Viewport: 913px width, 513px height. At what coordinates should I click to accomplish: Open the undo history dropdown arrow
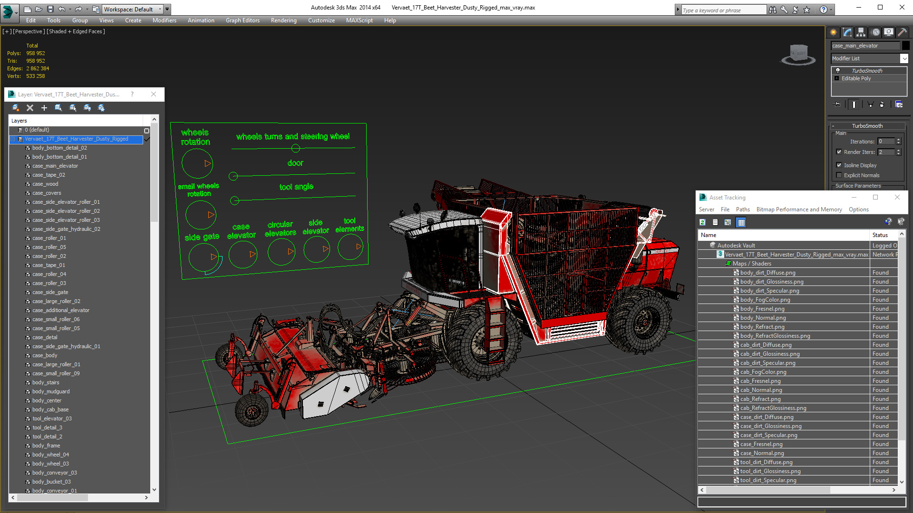point(69,9)
